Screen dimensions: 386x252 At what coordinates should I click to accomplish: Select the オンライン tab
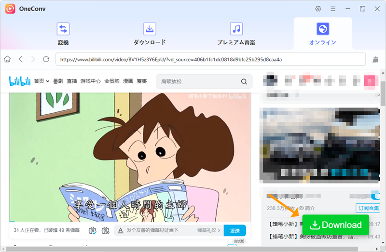[x=322, y=34]
